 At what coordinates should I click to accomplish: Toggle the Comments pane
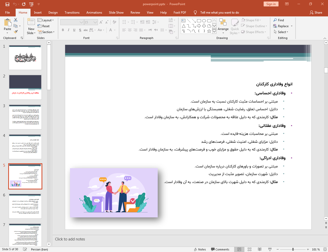tap(220, 249)
